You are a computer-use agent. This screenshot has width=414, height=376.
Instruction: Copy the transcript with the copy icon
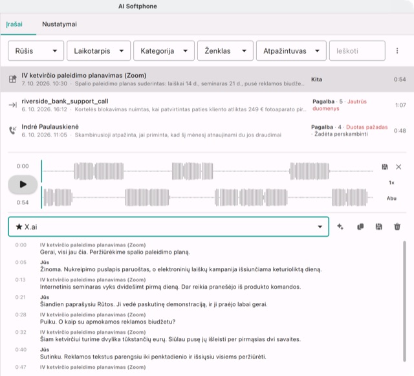tap(360, 227)
